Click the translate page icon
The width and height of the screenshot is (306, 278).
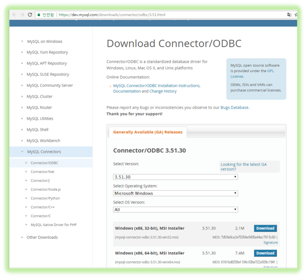tap(289, 14)
